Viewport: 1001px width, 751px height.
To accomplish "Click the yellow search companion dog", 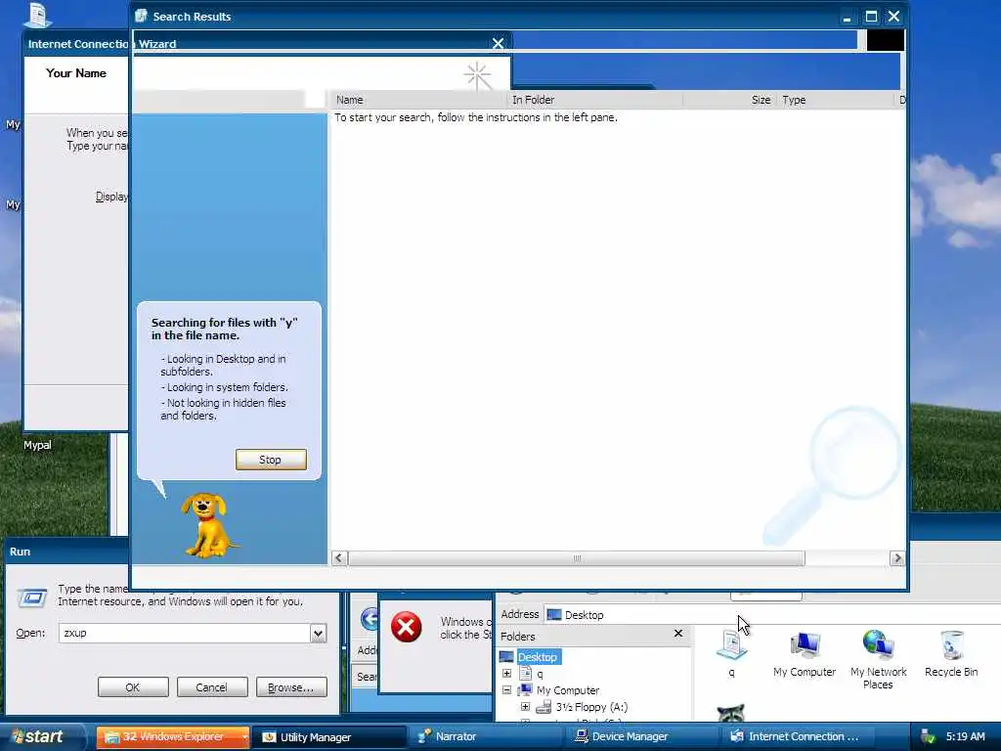I will 208,524.
